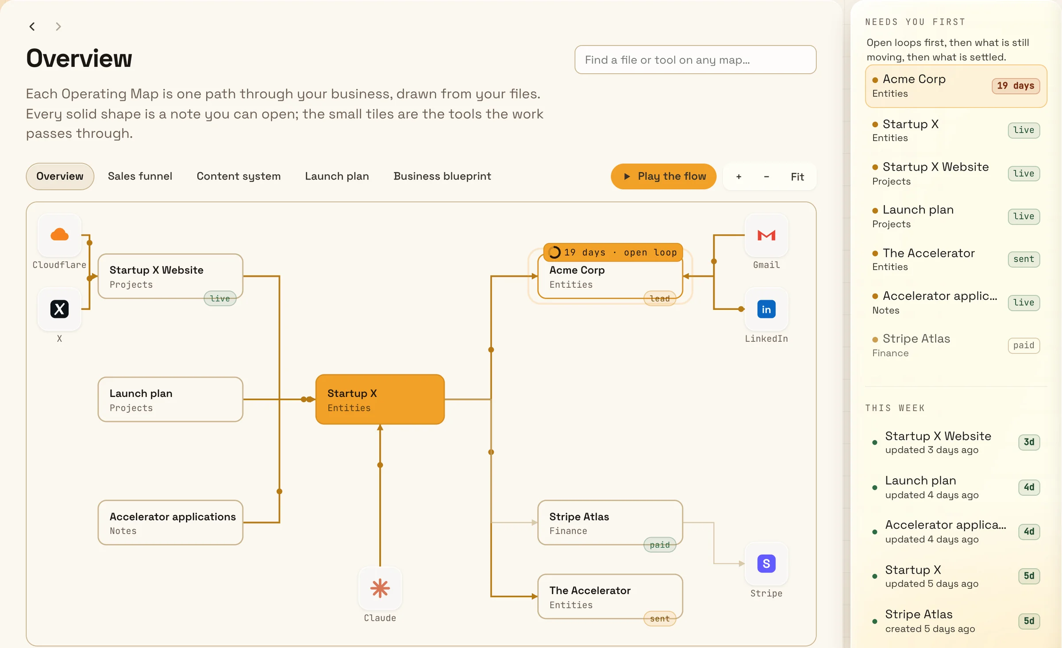Start Play the flow
The height and width of the screenshot is (648, 1062).
663,176
